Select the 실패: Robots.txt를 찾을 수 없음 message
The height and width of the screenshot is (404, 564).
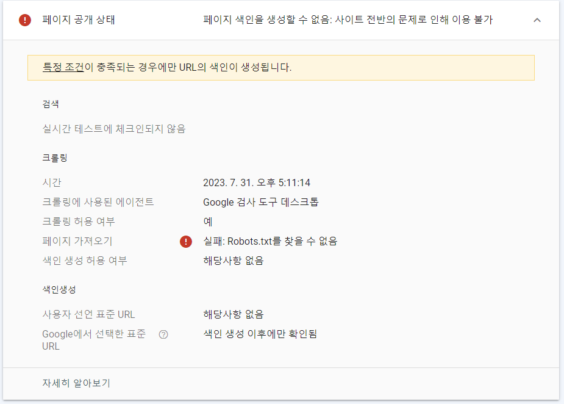(270, 241)
